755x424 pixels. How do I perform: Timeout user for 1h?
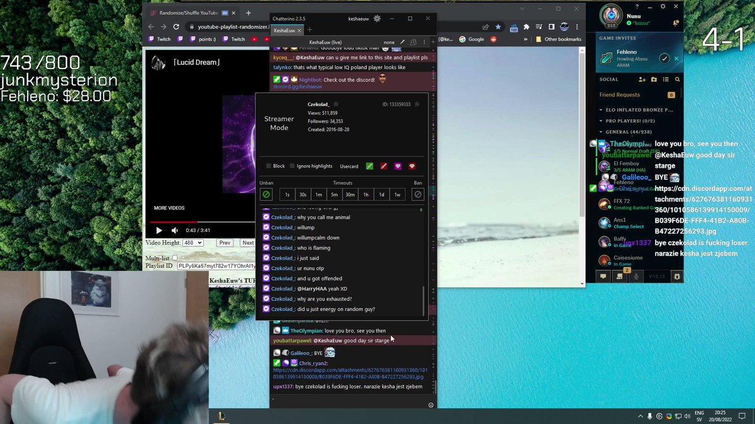[x=366, y=195]
